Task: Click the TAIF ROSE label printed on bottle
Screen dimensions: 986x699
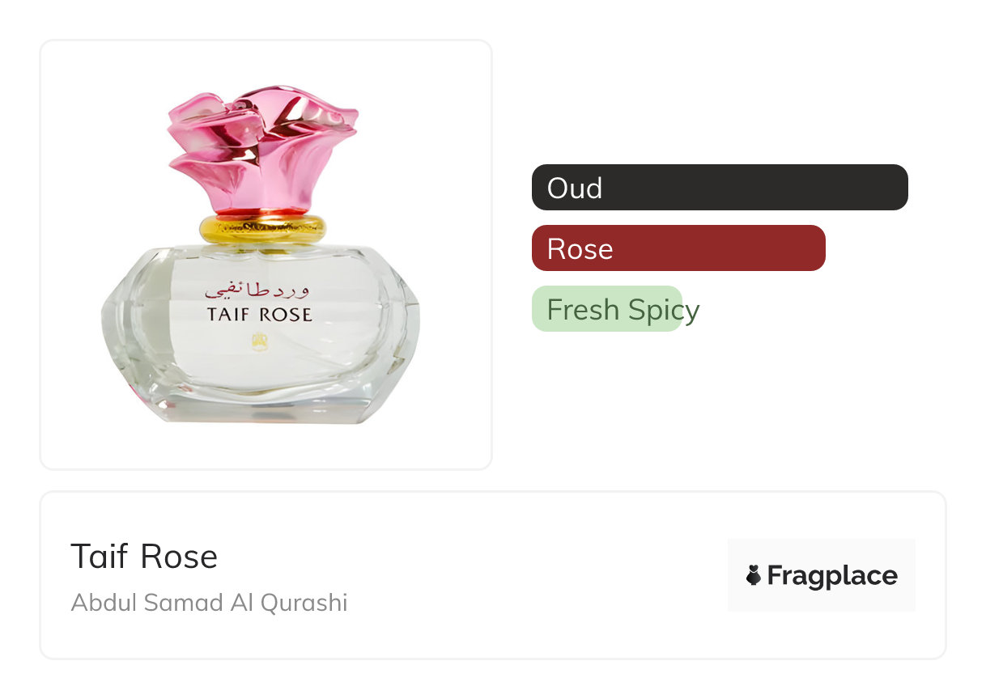Action: tap(259, 315)
